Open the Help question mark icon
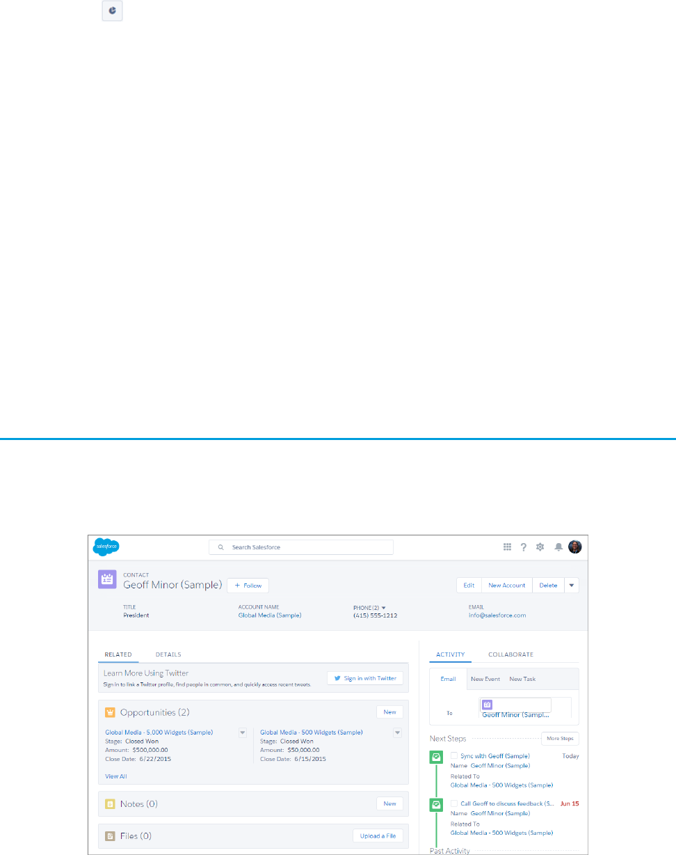676x855 pixels. click(x=524, y=547)
